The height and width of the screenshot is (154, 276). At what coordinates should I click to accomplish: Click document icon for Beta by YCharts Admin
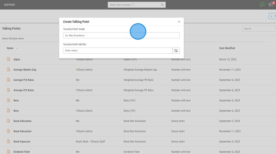point(9,110)
